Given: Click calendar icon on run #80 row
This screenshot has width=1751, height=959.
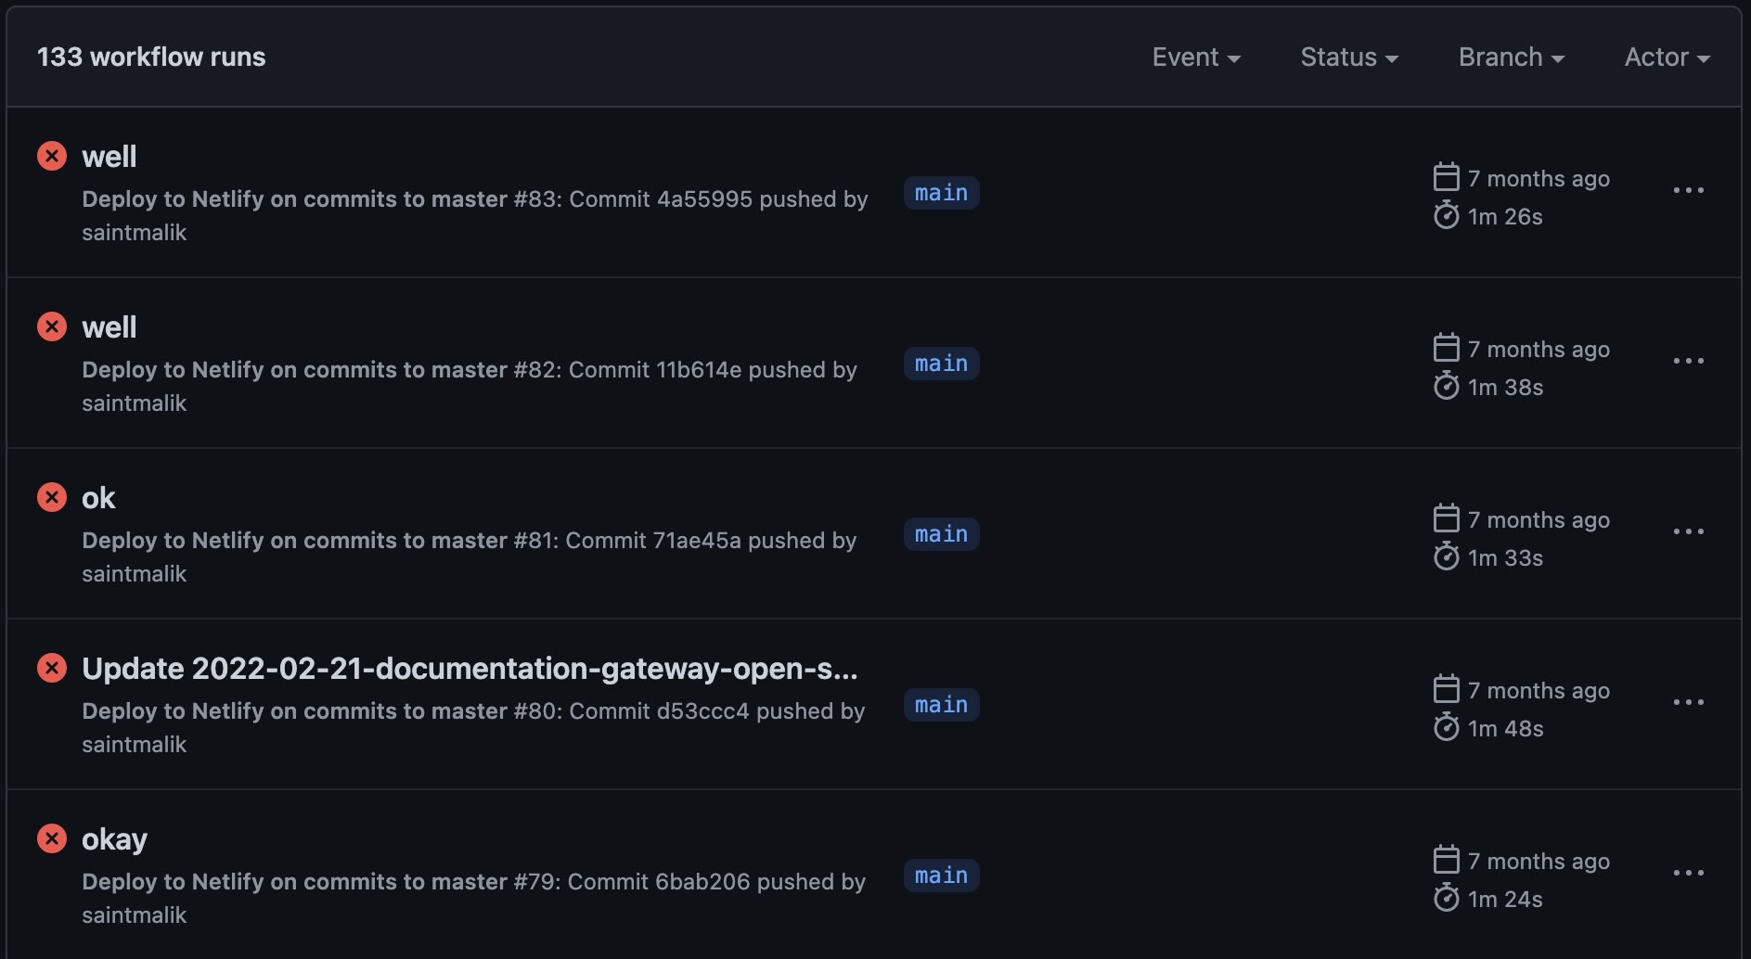Looking at the screenshot, I should tap(1447, 688).
